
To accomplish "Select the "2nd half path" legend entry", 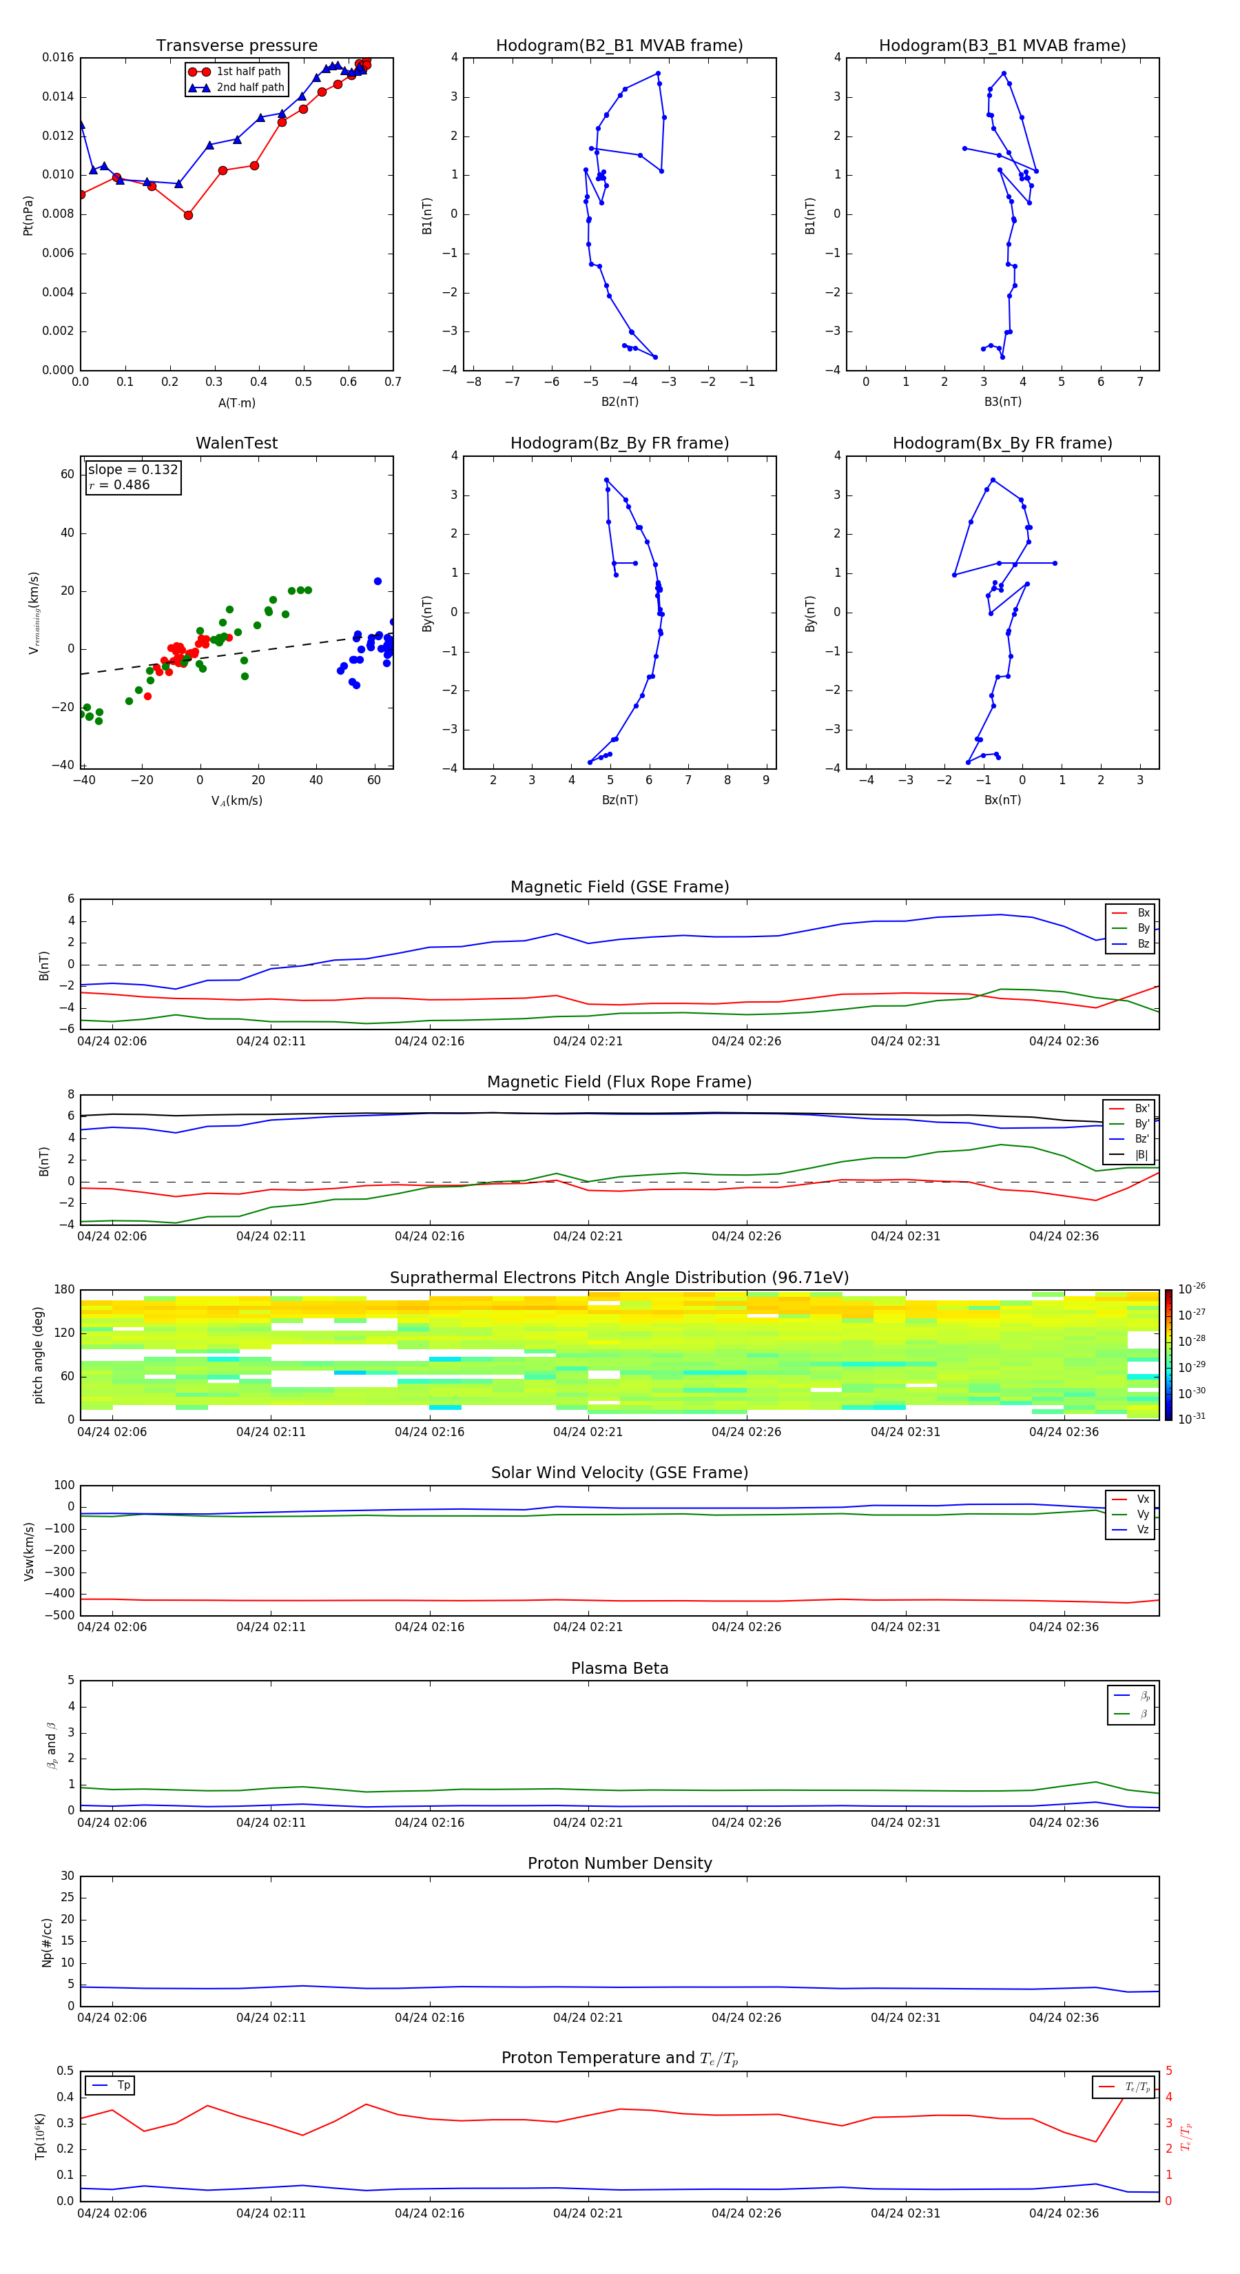I will tap(236, 88).
